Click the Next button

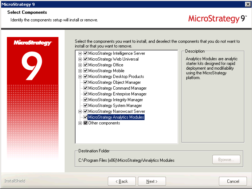[x=152, y=181]
